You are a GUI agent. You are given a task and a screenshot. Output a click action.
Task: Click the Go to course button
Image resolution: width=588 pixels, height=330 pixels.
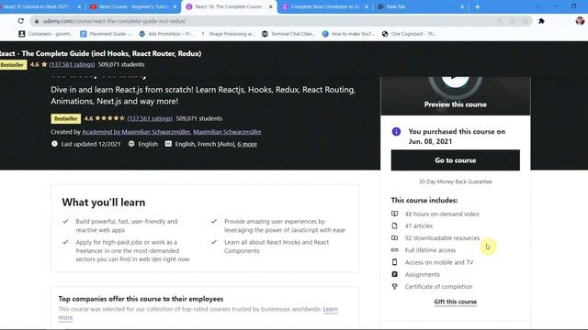tap(456, 160)
